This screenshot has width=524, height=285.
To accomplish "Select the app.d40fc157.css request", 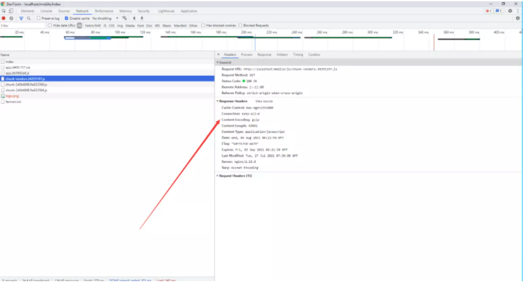I will point(107,67).
